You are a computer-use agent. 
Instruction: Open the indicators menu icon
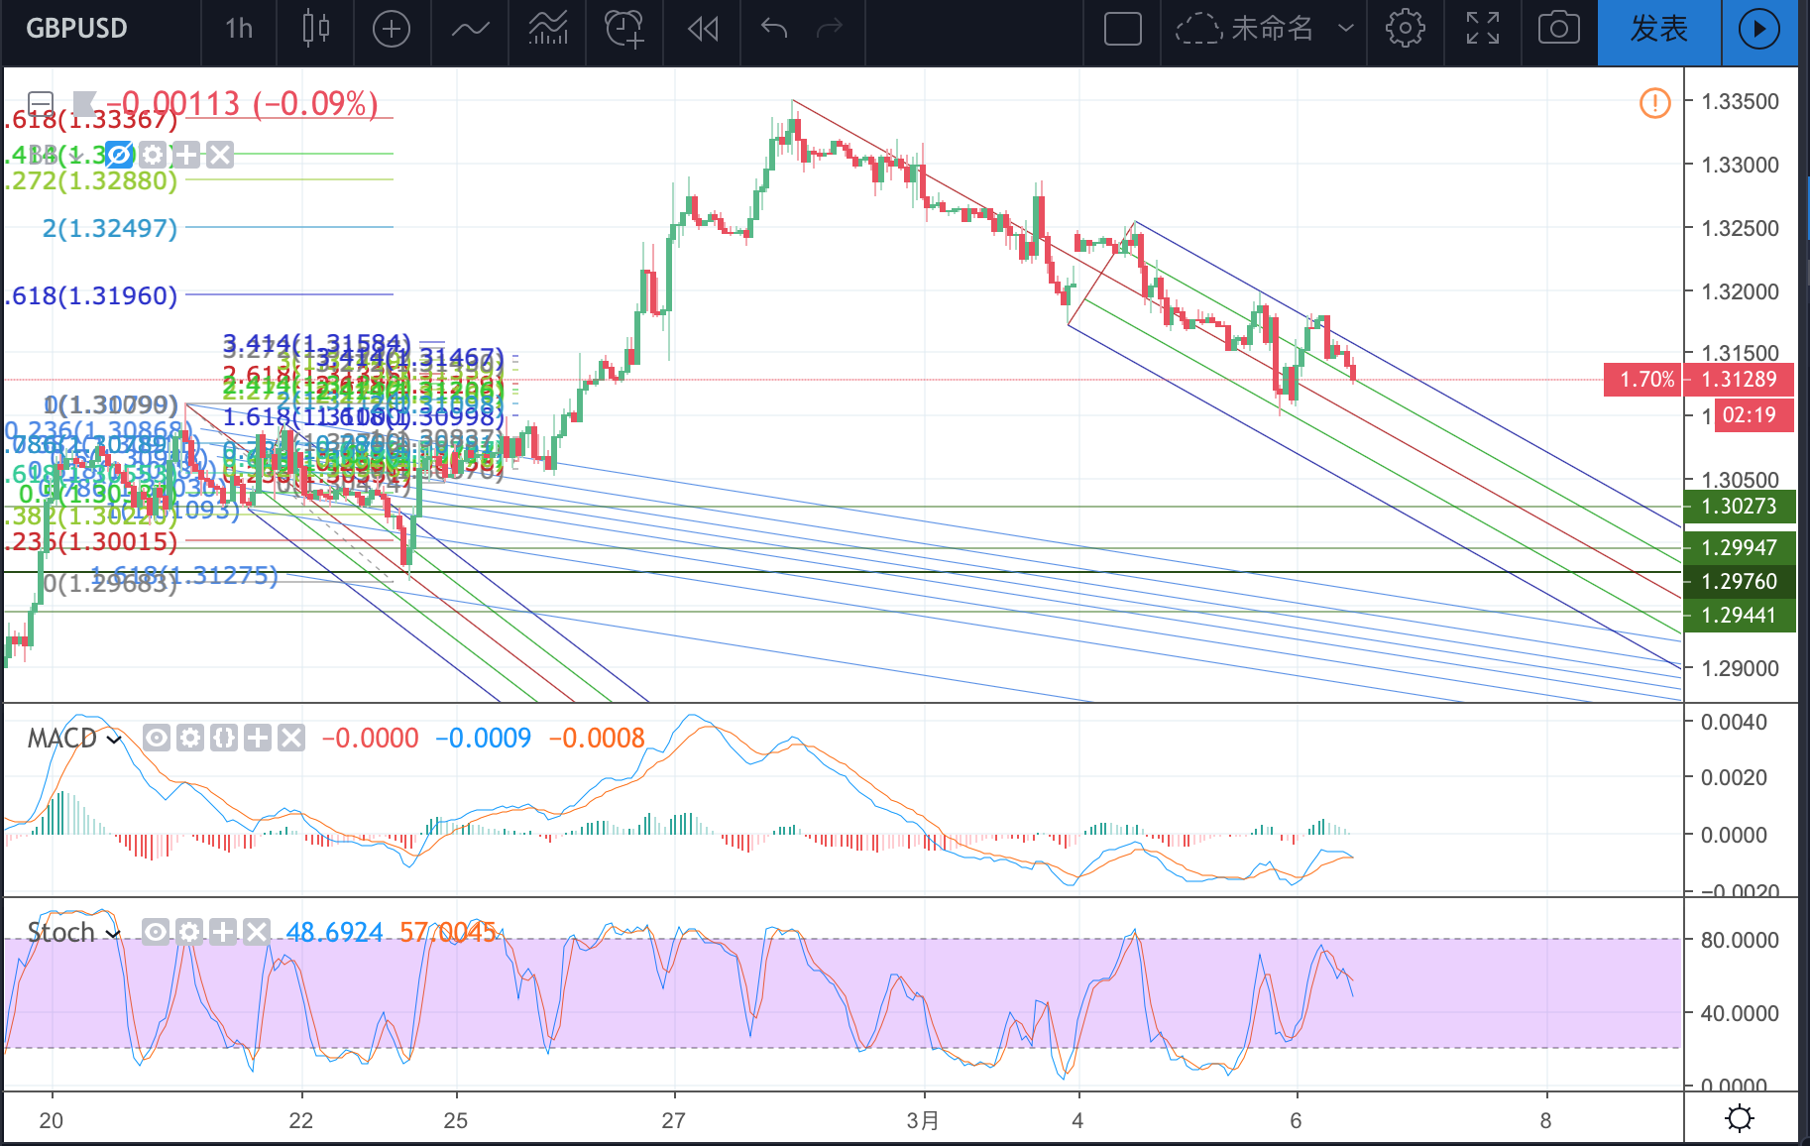pos(470,29)
